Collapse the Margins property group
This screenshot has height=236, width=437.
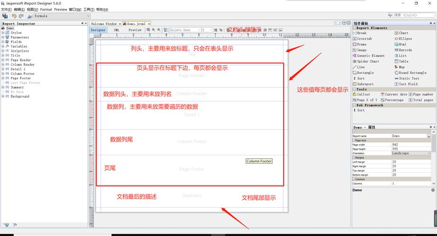(x=354, y=158)
